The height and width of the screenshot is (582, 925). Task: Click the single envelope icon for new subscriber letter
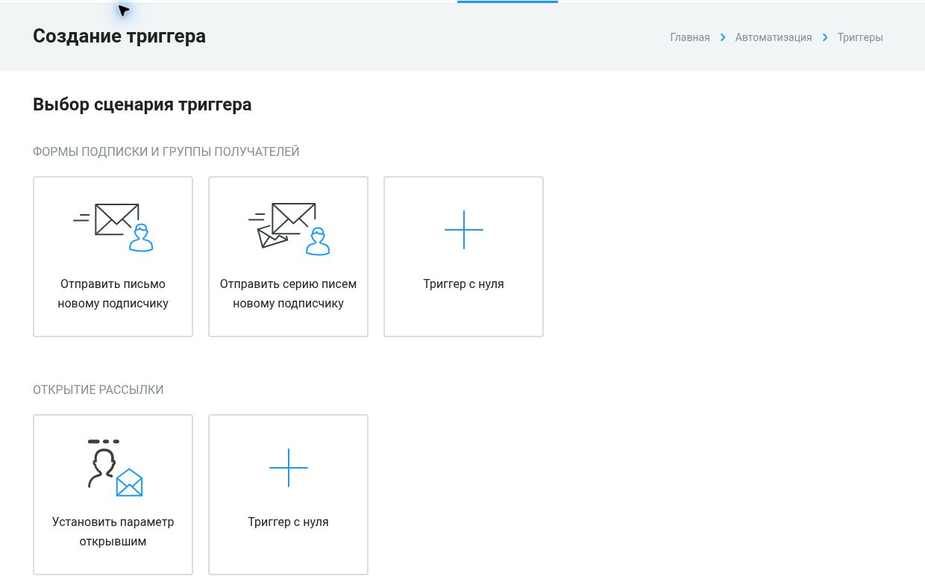pos(113,228)
